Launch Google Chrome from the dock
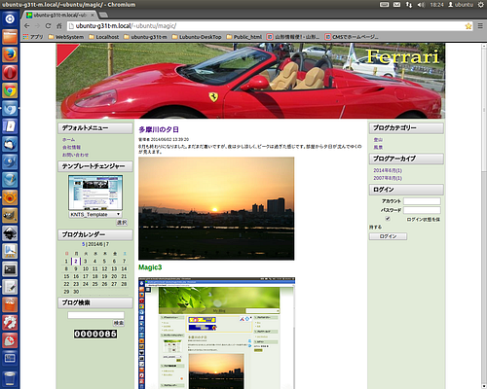Viewport: 487px width, 389px height. [x=10, y=90]
